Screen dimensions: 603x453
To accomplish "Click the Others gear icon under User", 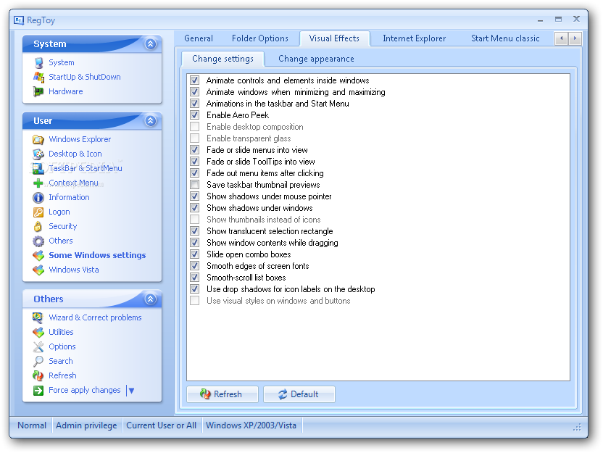I will (38, 241).
